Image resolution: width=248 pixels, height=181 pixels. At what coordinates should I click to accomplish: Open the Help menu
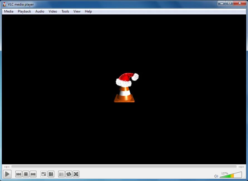pyautogui.click(x=88, y=11)
